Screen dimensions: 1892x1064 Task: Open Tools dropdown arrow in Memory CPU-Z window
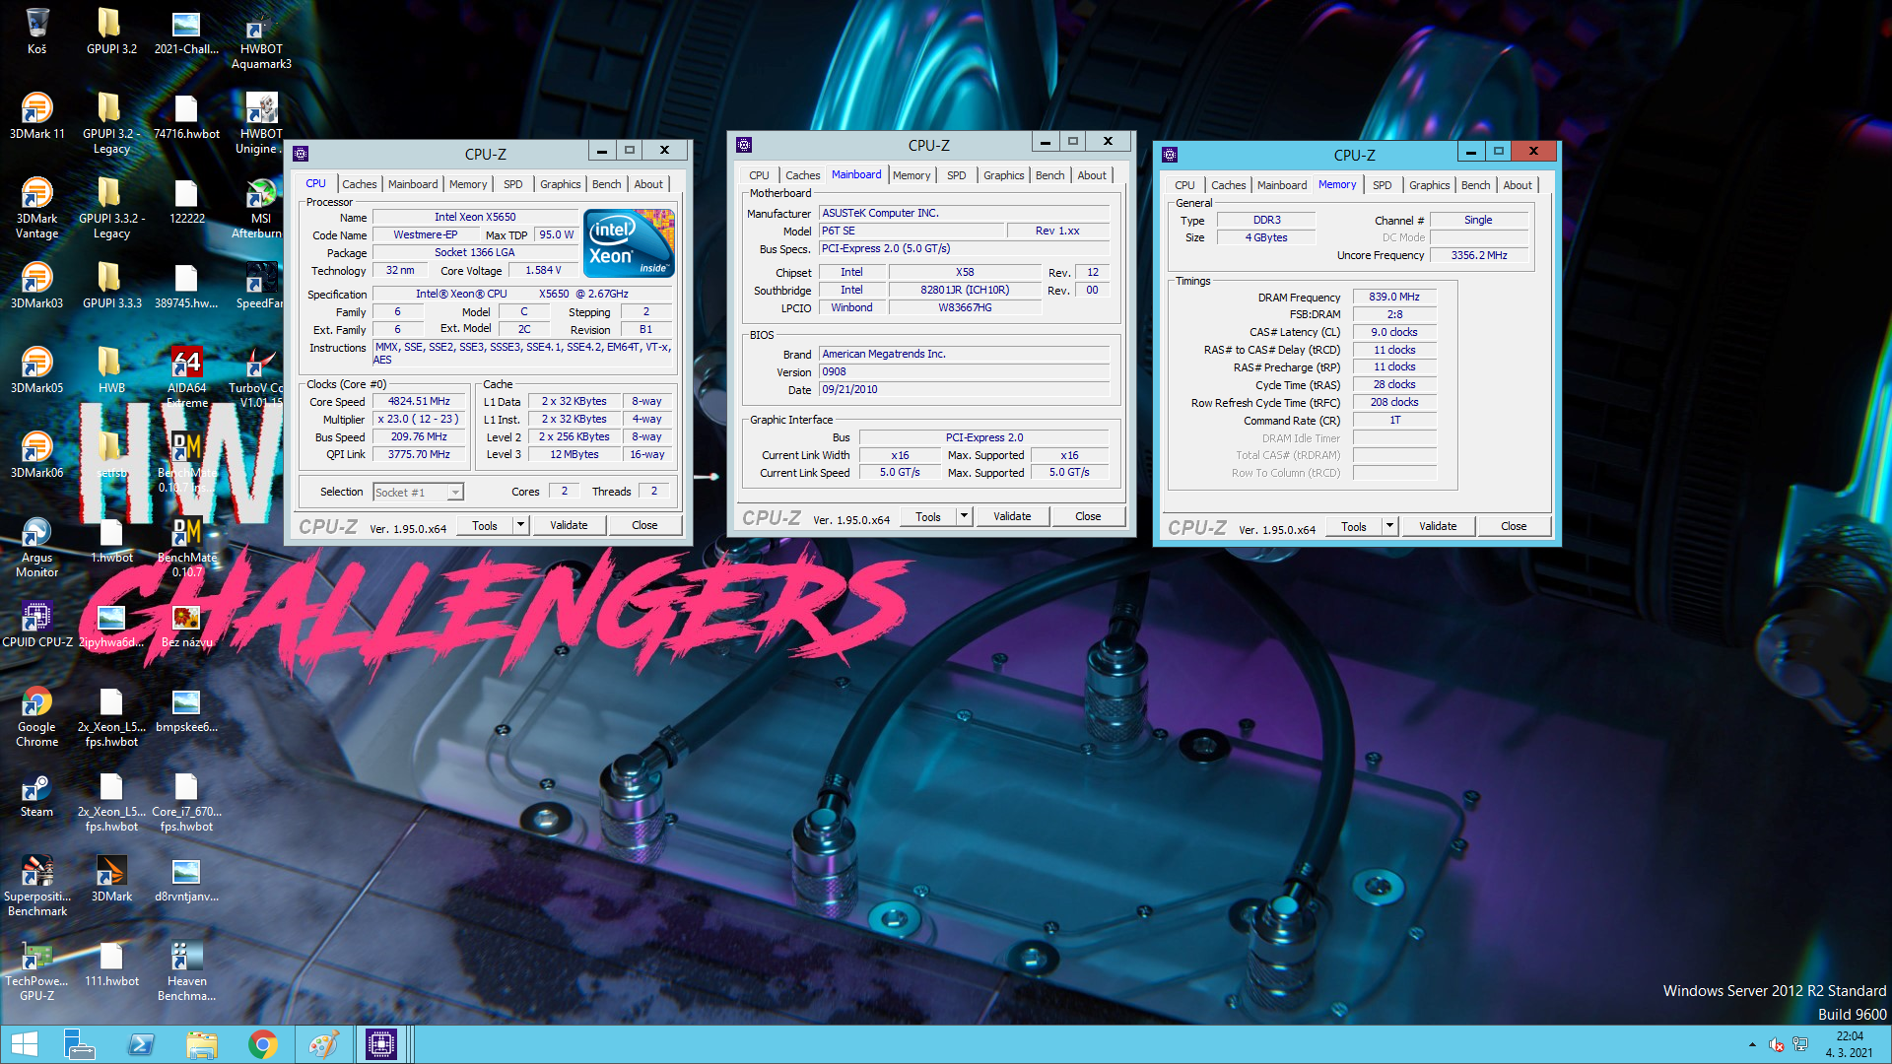(1389, 526)
